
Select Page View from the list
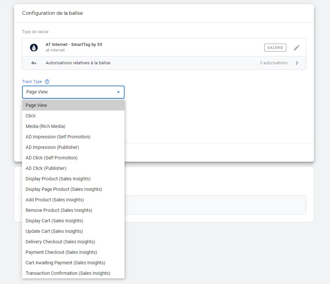(x=36, y=105)
